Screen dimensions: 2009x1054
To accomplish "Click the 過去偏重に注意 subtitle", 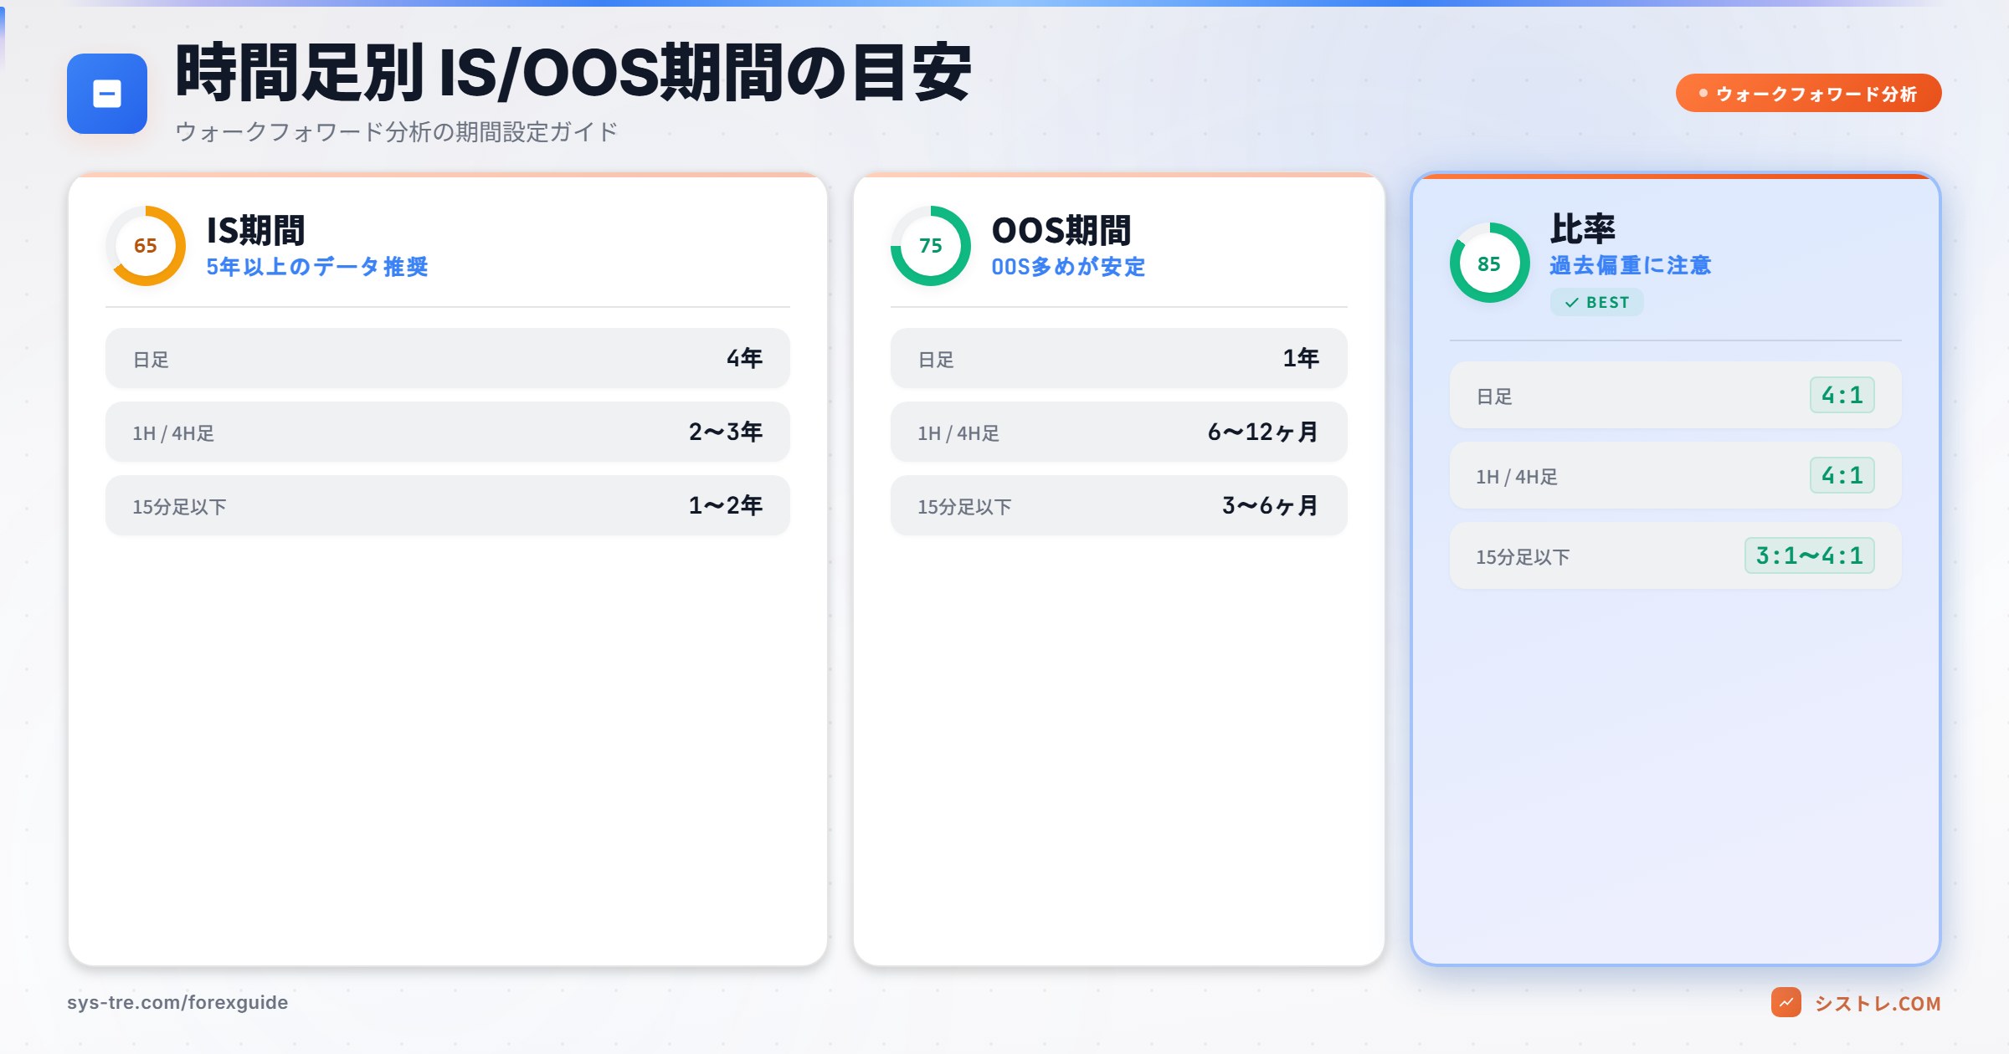I will coord(1631,265).
